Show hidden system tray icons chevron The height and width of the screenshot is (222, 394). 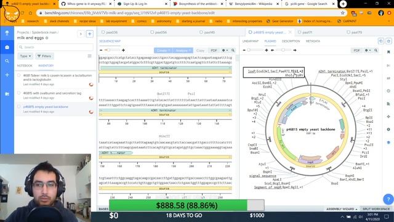(342, 216)
